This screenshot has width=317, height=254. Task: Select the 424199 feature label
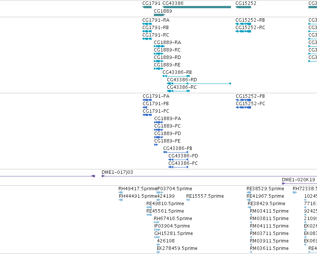coord(166,196)
